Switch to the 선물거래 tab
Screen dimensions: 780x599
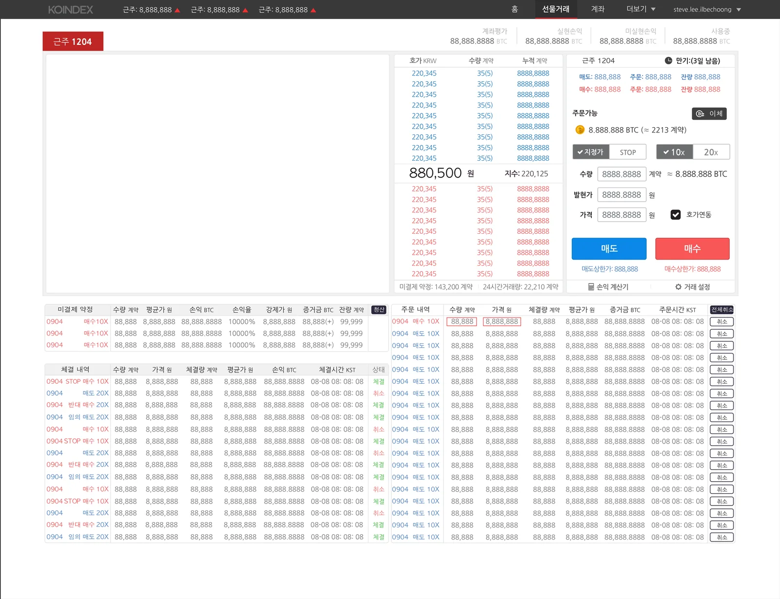click(556, 9)
